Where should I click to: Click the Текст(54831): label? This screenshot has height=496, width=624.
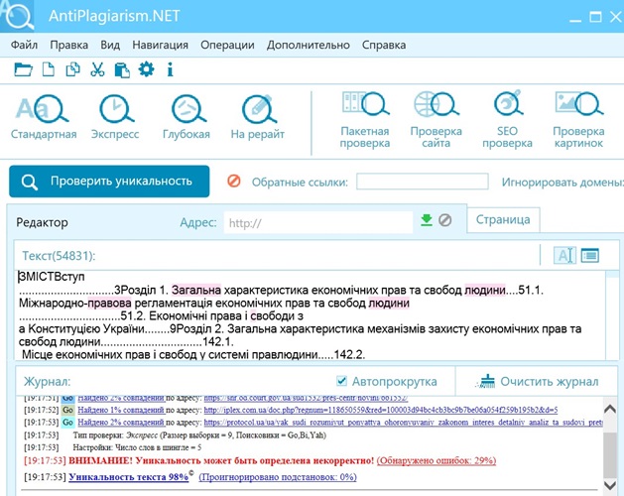tap(59, 256)
